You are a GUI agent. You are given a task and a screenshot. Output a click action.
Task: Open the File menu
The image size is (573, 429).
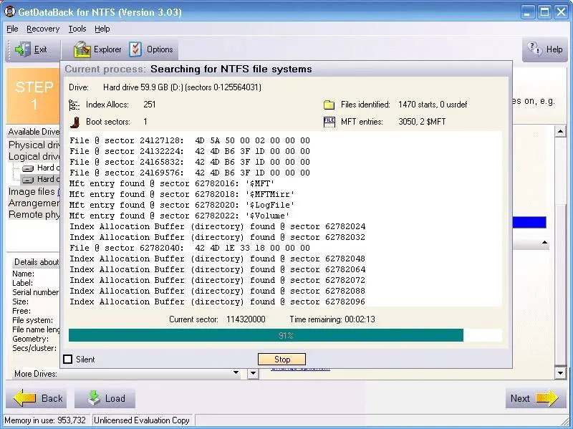click(x=12, y=29)
